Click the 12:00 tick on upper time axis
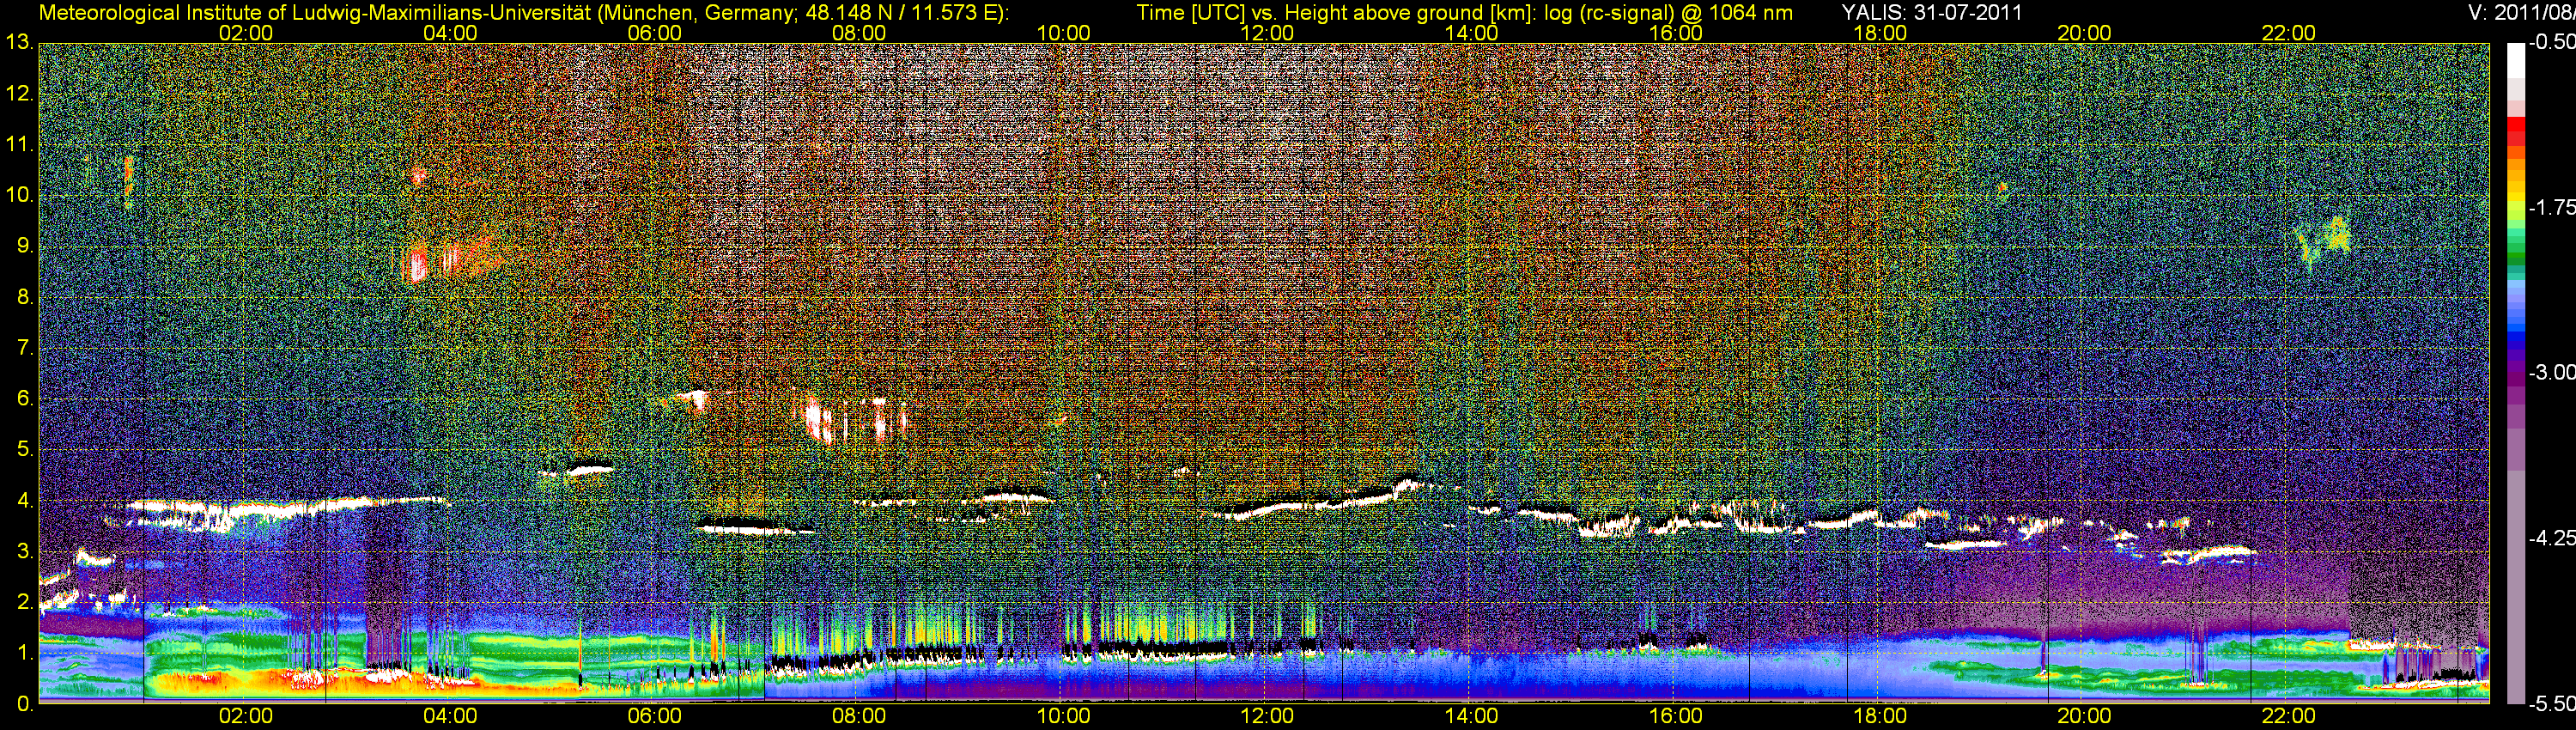The width and height of the screenshot is (2576, 730). pyautogui.click(x=1267, y=33)
